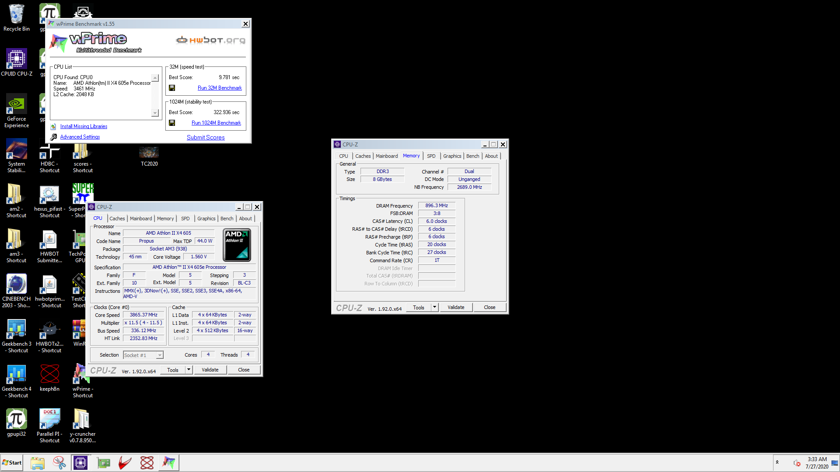Click the Start button
This screenshot has width=840, height=472.
click(x=12, y=462)
